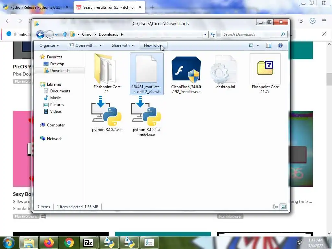This screenshot has width=332, height=249.
Task: Open the Organize menu
Action: coord(49,45)
